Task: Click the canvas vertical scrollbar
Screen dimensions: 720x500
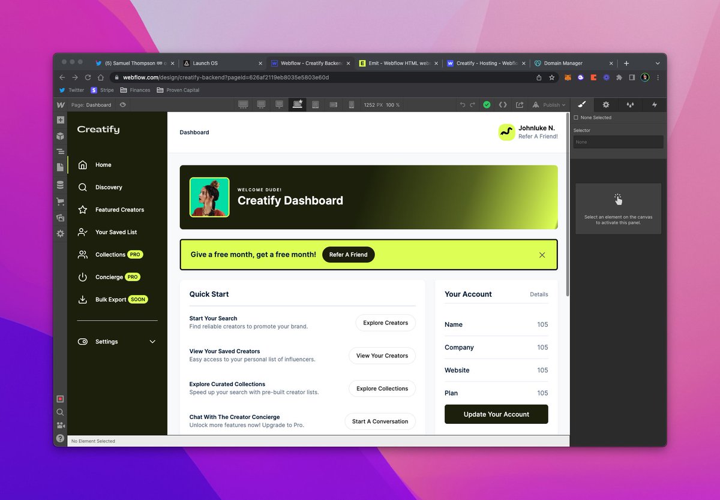Action: (x=568, y=204)
